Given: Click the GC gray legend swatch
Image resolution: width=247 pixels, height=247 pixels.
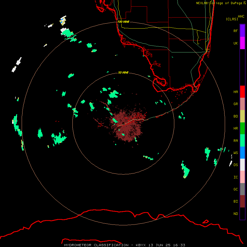Looking at the screenshot, I should pos(242,189).
